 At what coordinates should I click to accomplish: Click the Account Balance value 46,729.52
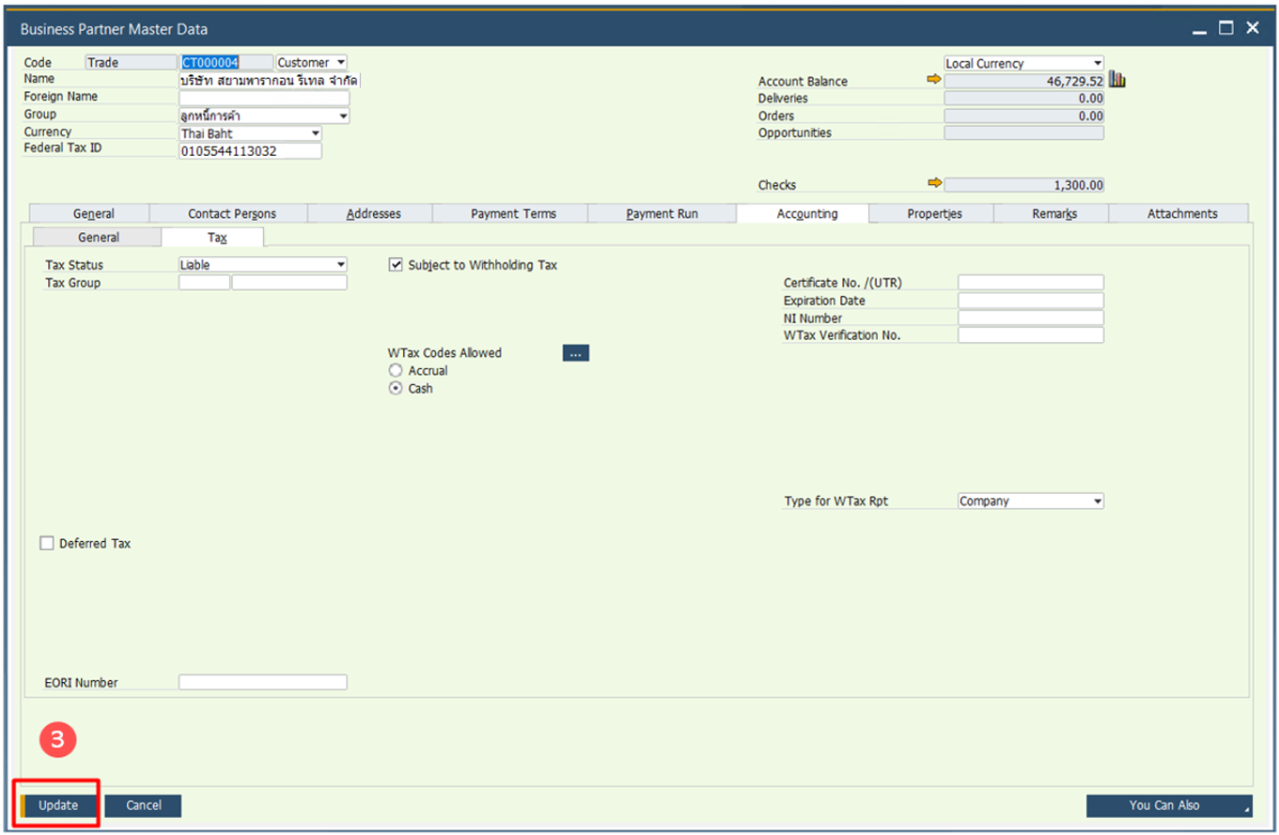(x=1024, y=82)
